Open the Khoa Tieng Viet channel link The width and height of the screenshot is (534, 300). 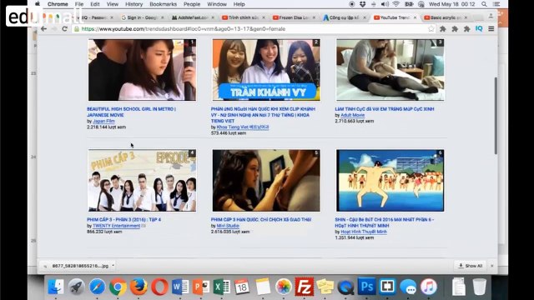click(243, 127)
